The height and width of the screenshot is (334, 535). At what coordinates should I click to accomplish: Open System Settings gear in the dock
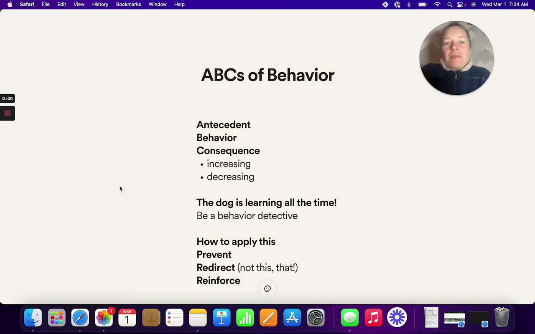[316, 318]
